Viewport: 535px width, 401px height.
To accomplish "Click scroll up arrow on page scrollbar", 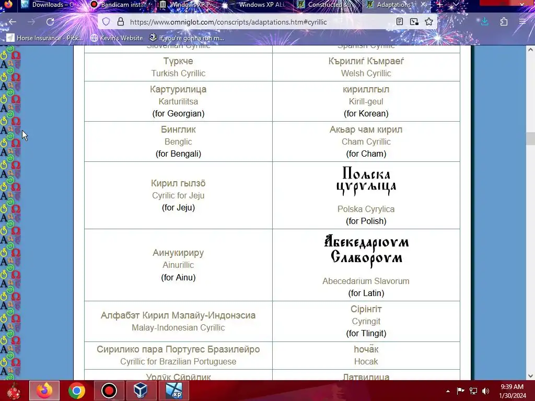I will click(531, 50).
